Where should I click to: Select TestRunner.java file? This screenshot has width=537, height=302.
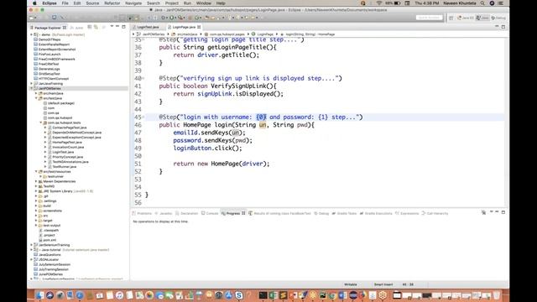click(65, 167)
